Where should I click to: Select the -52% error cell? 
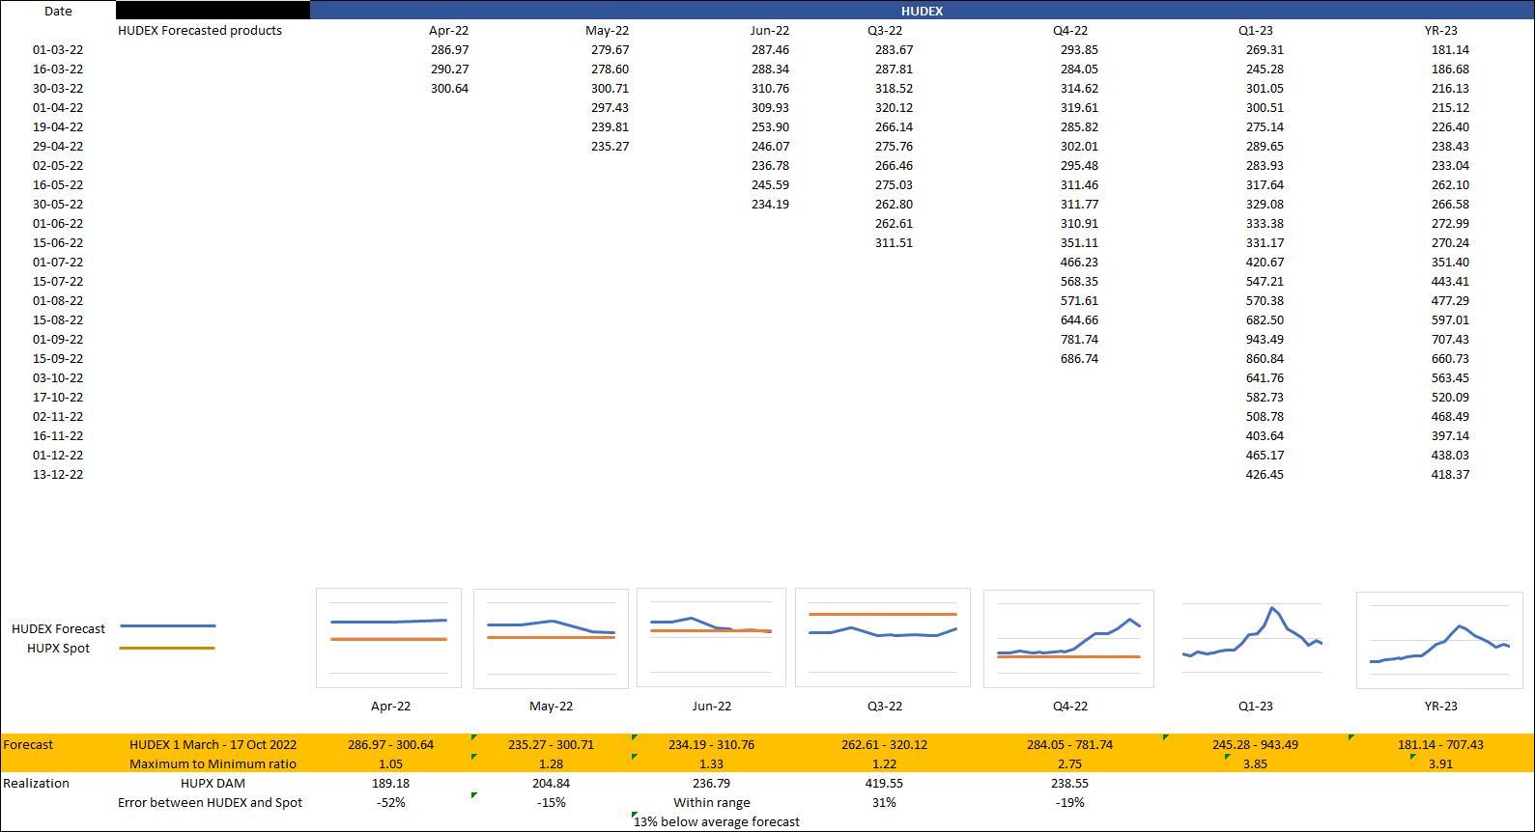click(391, 802)
